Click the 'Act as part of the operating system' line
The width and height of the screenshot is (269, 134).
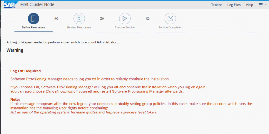(83, 112)
